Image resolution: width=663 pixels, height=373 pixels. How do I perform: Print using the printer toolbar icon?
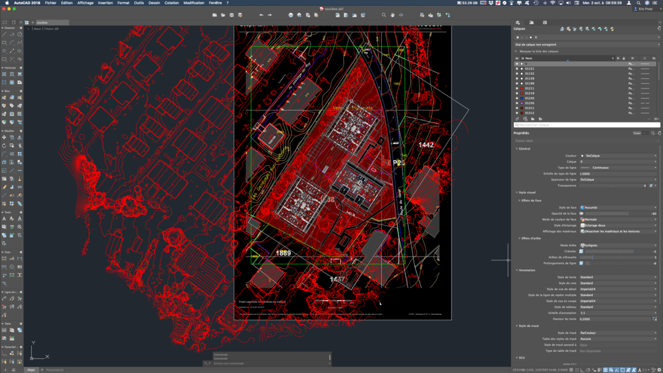coord(291,15)
